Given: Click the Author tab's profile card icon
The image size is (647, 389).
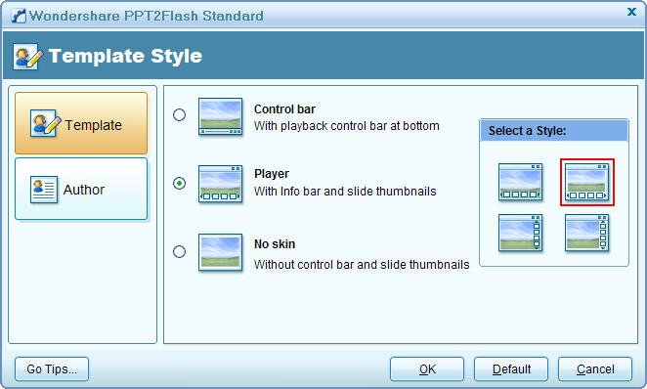Looking at the screenshot, I should (x=44, y=190).
